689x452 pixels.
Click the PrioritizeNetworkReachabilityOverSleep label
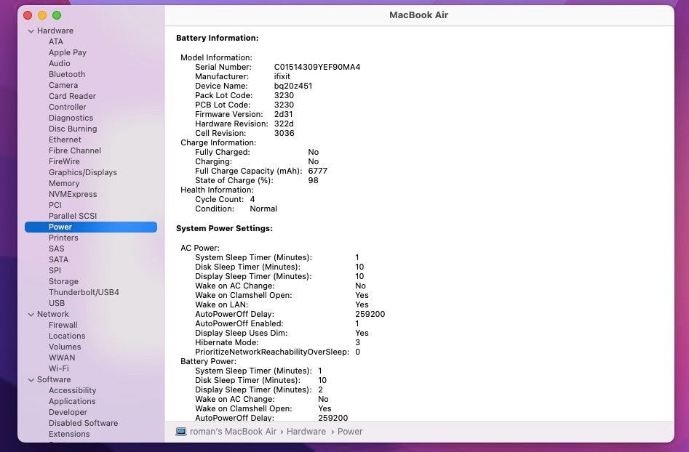tap(272, 352)
